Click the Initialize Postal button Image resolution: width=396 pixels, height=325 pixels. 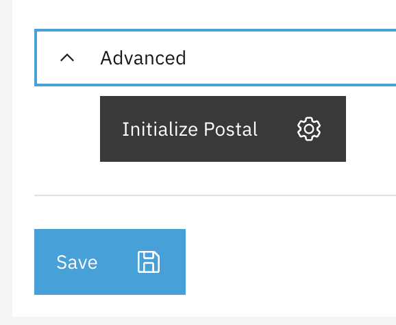[x=223, y=129]
